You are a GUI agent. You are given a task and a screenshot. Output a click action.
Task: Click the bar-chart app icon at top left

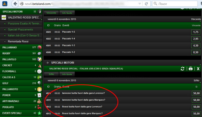(x=5, y=4)
